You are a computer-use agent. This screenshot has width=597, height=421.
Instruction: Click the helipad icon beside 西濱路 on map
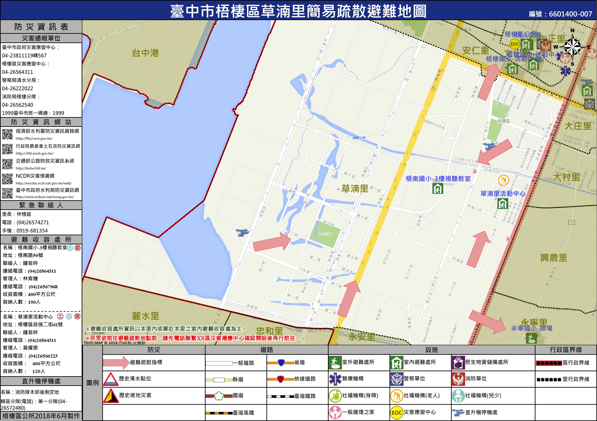242,232
